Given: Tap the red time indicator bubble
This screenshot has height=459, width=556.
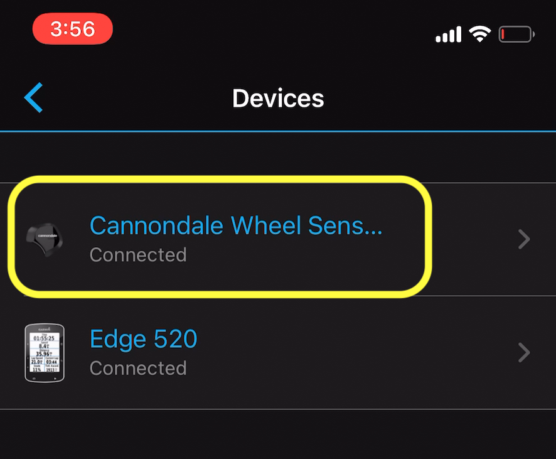Looking at the screenshot, I should 72,29.
